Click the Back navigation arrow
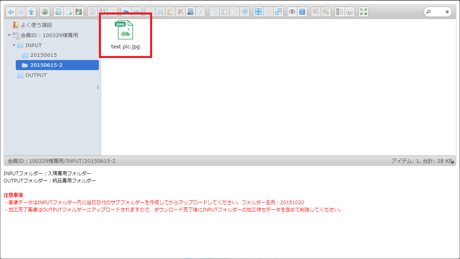 tap(11, 12)
